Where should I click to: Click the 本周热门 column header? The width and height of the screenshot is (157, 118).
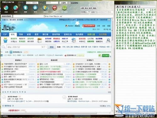(x=90, y=60)
